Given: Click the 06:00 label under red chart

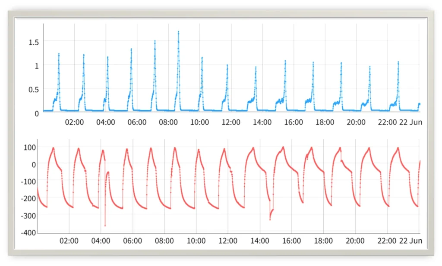Looking at the screenshot, I should click(x=133, y=241).
